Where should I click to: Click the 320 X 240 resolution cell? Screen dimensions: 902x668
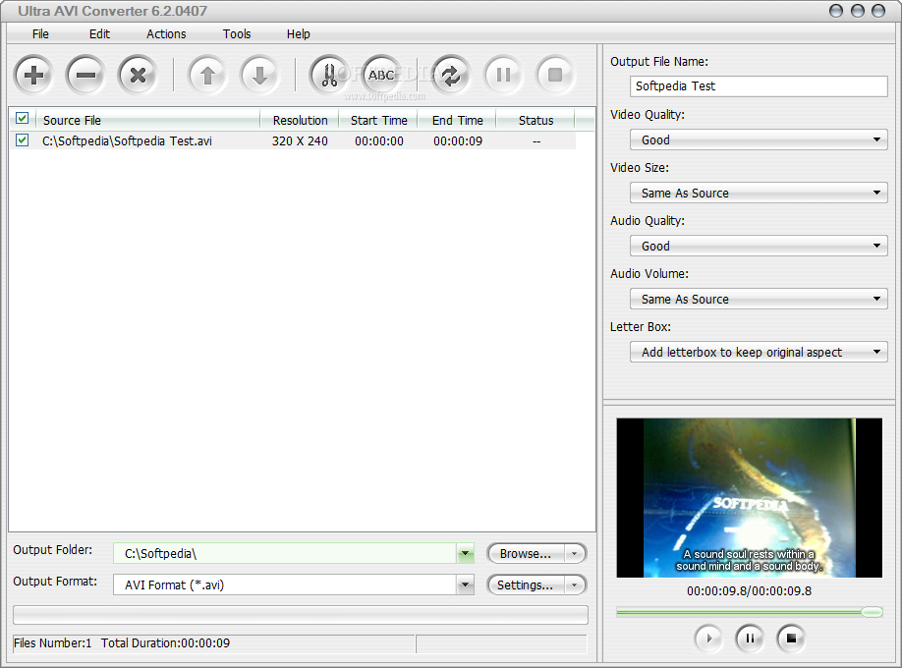click(x=300, y=140)
